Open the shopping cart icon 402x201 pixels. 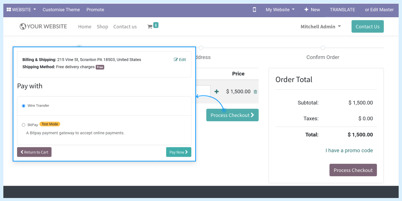150,26
